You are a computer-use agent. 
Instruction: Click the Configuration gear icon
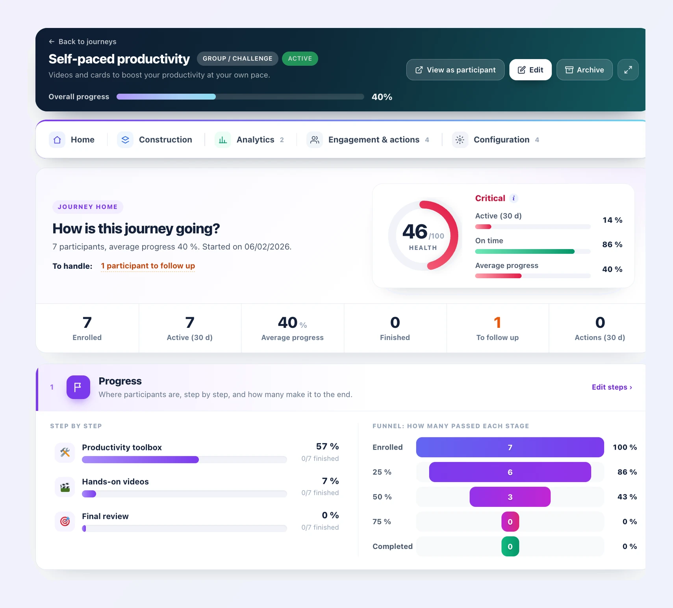(460, 140)
